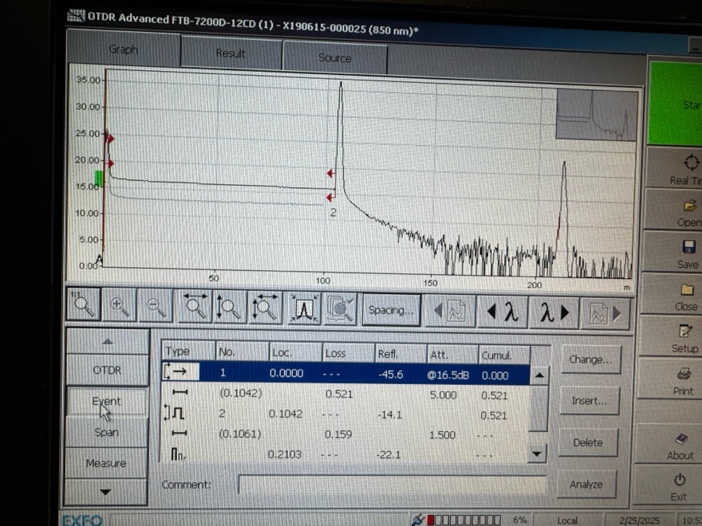Click the Local status bar entry
The image size is (702, 526).
567,520
